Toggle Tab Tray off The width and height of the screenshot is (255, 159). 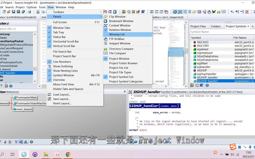(75, 32)
